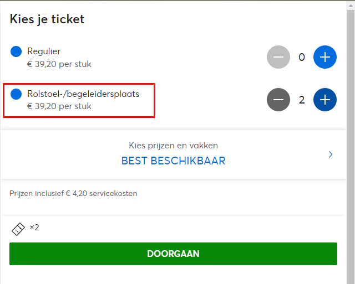Expand the chevron next to Best Beschikbaar

(331, 154)
